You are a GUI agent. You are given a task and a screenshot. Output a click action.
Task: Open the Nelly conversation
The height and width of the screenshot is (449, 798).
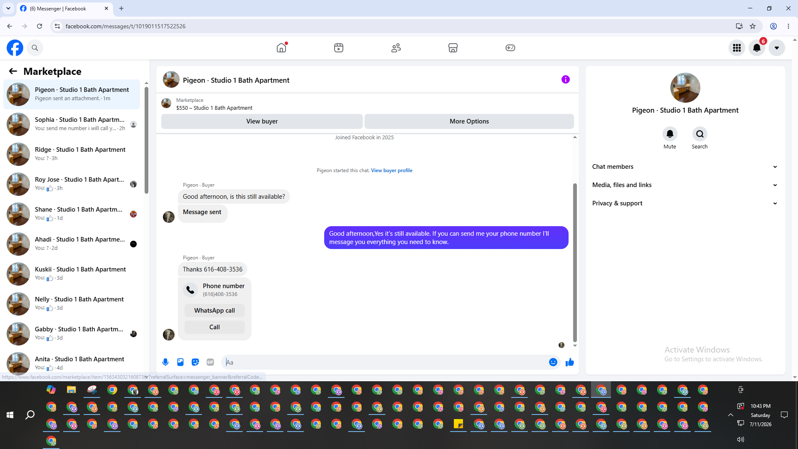(x=72, y=304)
